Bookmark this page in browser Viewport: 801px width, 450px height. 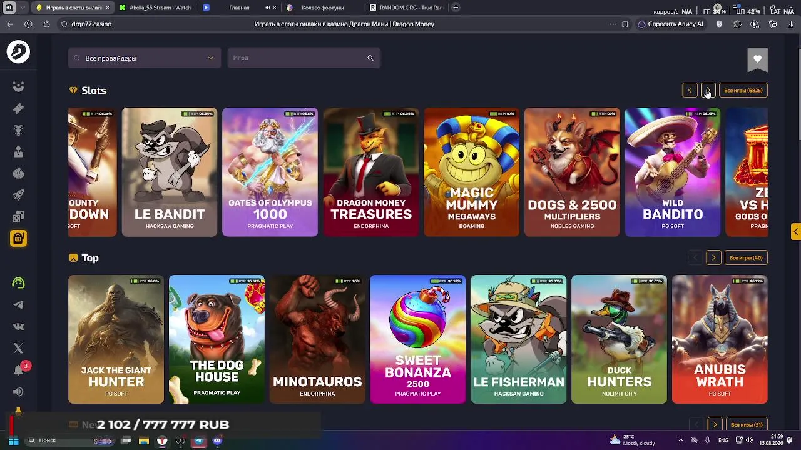(x=625, y=24)
